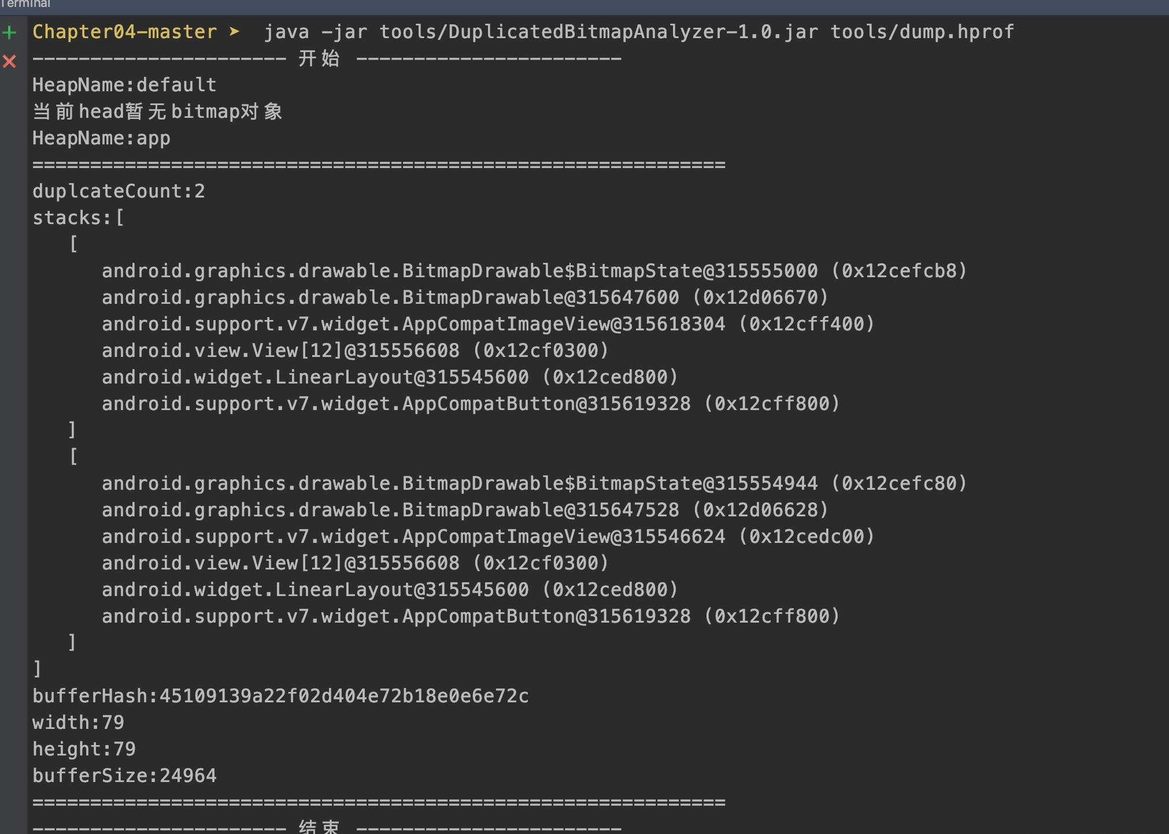
Task: Click the bufferSize:24964 output line
Action: click(x=124, y=776)
